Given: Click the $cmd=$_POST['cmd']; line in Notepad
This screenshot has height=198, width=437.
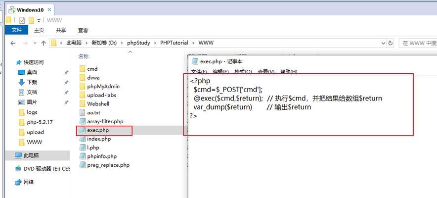Looking at the screenshot, I should [228, 90].
